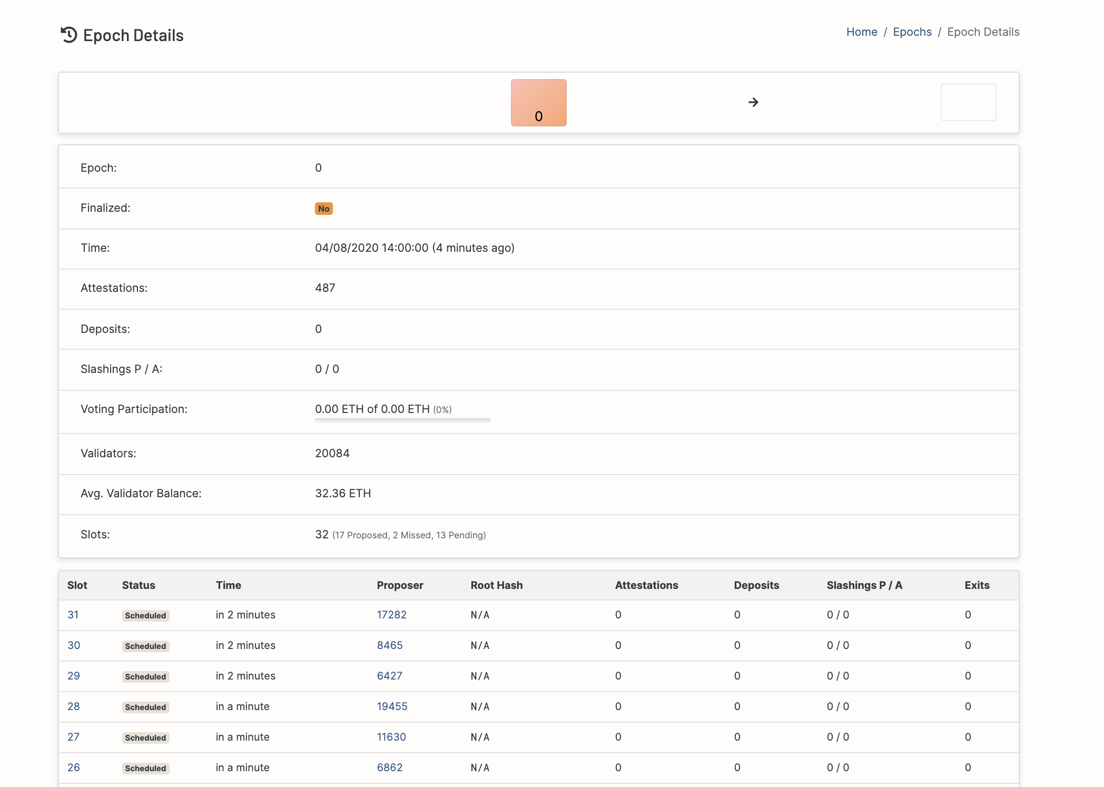Click the Status column header
Viewport: 1104px width, 787px height.
pyautogui.click(x=139, y=585)
